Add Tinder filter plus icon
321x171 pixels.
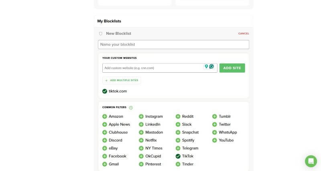pyautogui.click(x=178, y=164)
